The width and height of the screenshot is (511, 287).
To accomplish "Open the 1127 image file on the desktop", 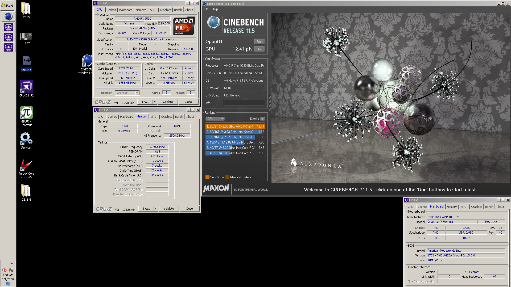I will (26, 39).
